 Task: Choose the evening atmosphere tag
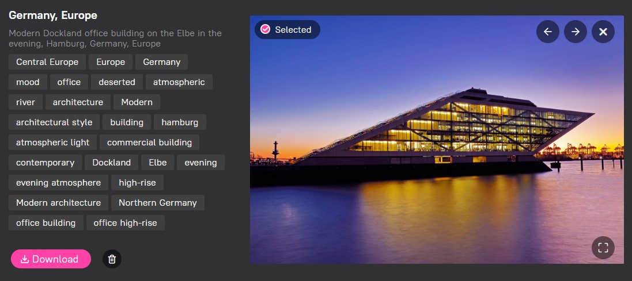coord(58,183)
